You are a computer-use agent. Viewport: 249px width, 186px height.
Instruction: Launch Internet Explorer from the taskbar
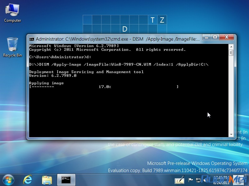coord(28,180)
